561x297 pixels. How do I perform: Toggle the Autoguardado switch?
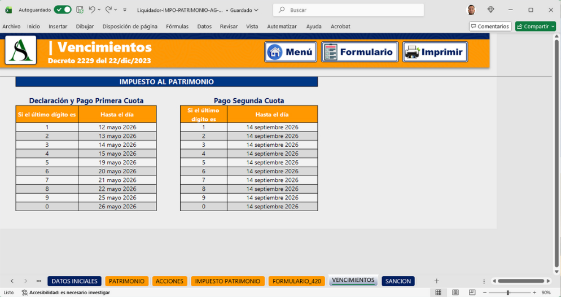(63, 10)
